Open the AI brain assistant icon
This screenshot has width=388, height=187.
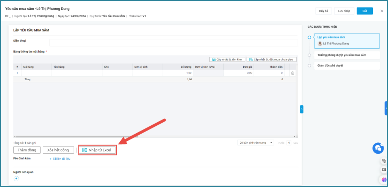pyautogui.click(x=384, y=180)
